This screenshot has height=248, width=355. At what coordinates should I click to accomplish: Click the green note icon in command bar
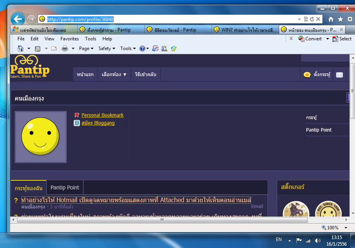point(174,49)
